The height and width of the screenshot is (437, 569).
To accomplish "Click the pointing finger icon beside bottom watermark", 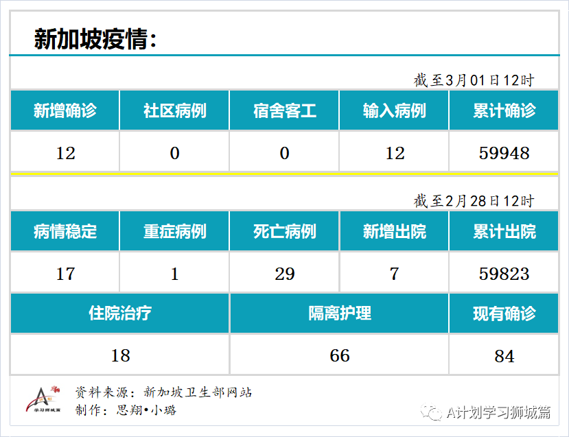I will coord(430,414).
